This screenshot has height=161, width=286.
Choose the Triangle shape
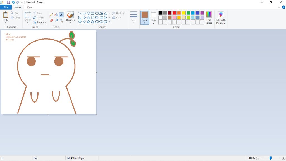tap(105, 13)
